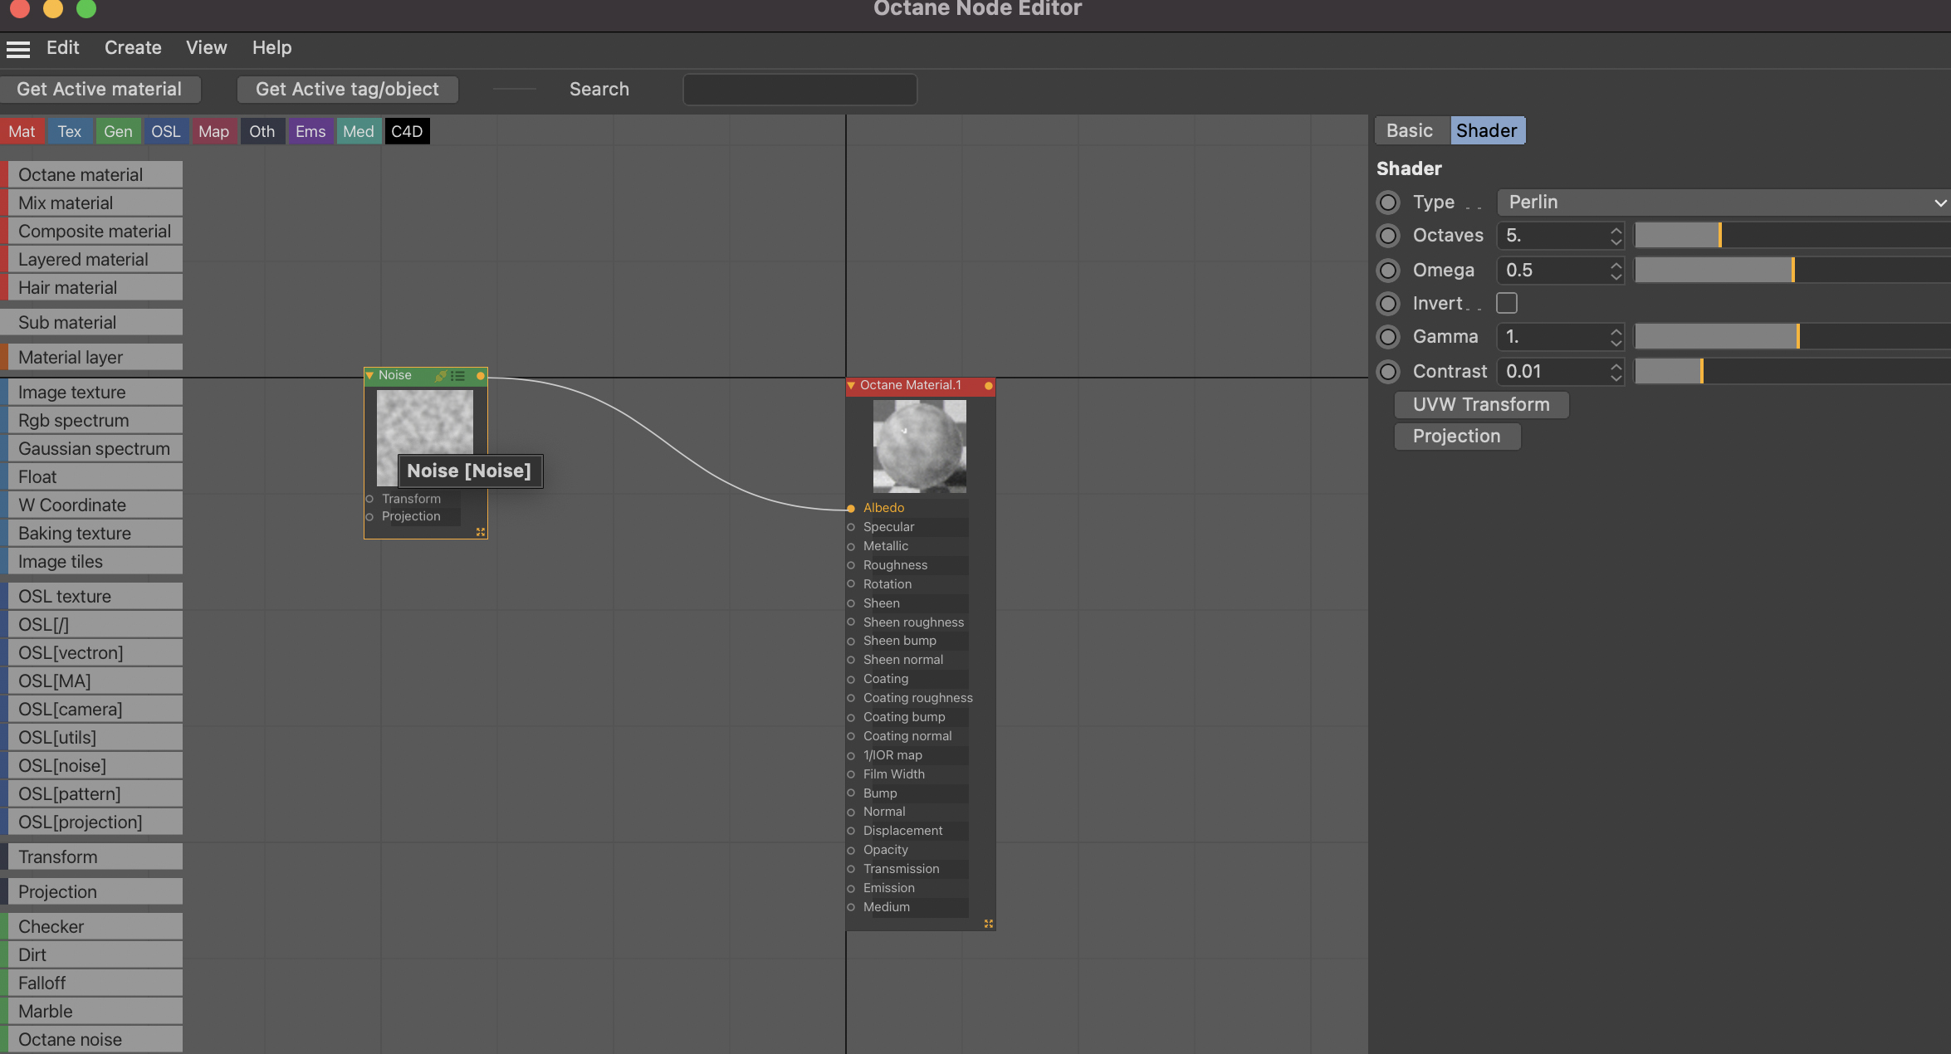Click the Octane Material.1 output port
Viewport: 1951px width, 1054px height.
tap(988, 386)
